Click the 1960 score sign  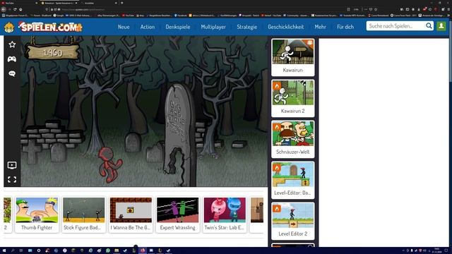tap(52, 52)
